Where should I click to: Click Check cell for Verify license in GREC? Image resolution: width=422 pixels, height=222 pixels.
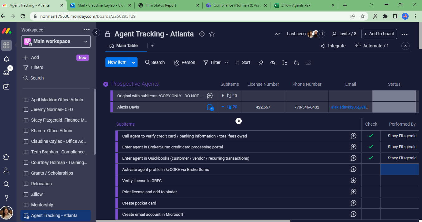click(371, 181)
